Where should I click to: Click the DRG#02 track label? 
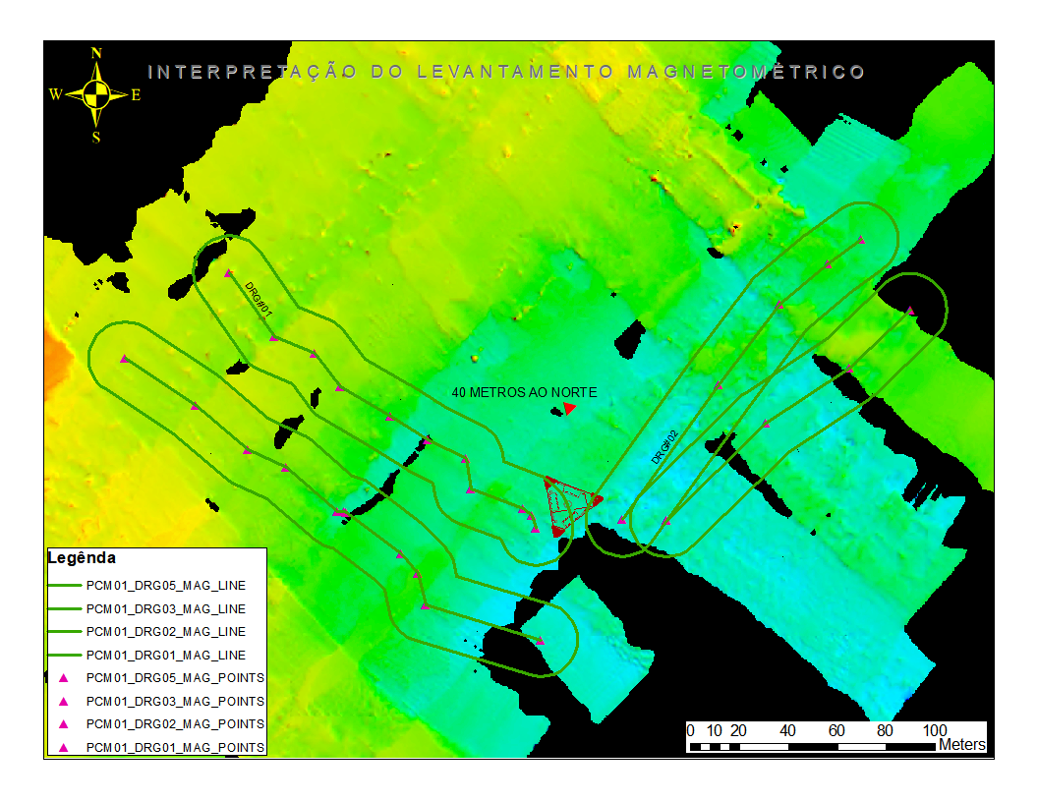click(665, 447)
